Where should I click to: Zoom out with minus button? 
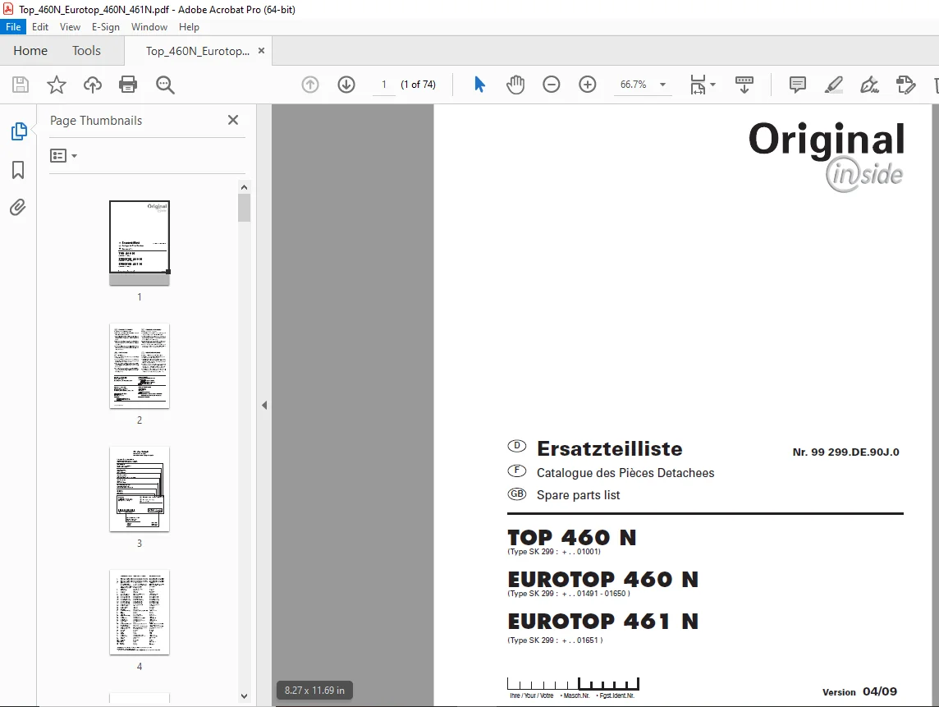tap(551, 85)
